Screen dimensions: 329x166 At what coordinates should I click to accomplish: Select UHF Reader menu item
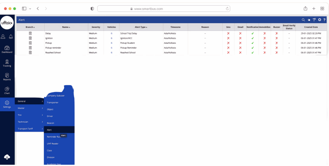53,143
